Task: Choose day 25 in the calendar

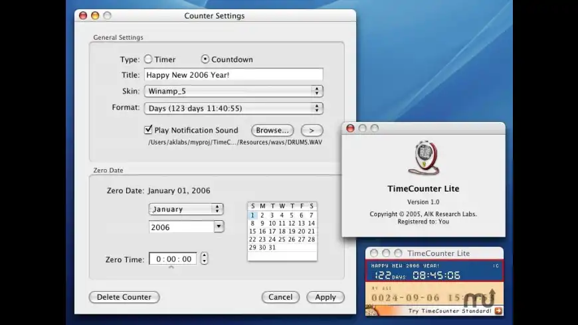Action: tap(282, 239)
